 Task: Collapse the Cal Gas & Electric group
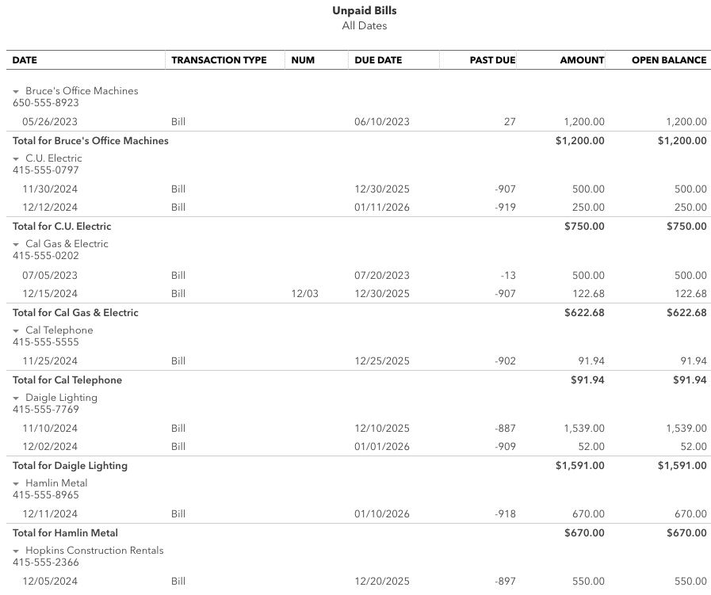click(16, 245)
